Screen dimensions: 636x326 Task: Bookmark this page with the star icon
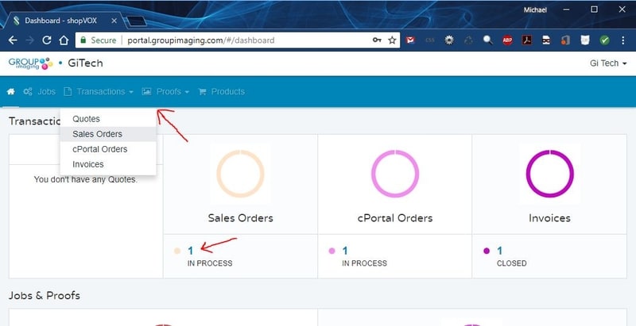pyautogui.click(x=392, y=40)
